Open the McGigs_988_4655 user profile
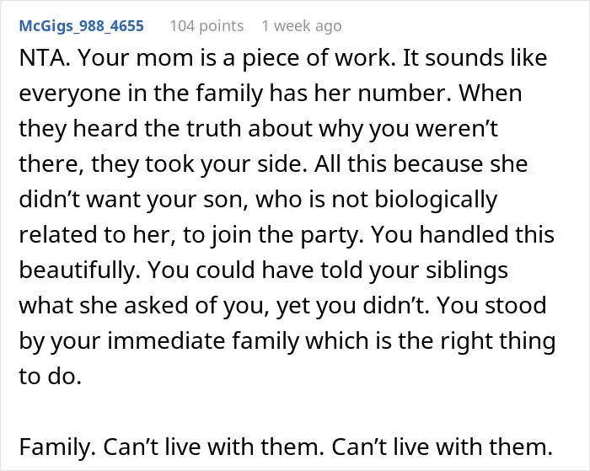This screenshot has width=590, height=471. click(81, 26)
